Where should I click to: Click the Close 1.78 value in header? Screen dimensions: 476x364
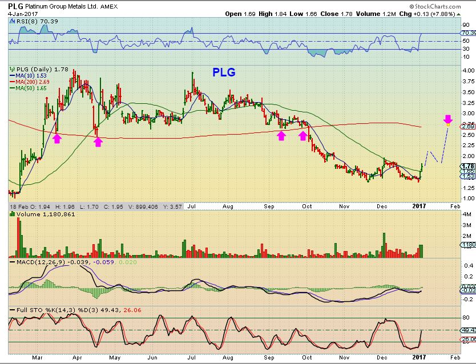point(336,14)
